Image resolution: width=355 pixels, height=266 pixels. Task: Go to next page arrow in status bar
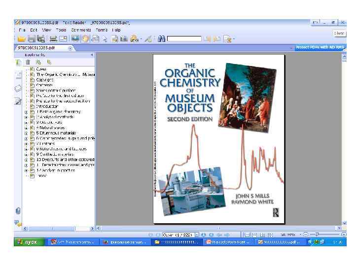click(x=203, y=235)
